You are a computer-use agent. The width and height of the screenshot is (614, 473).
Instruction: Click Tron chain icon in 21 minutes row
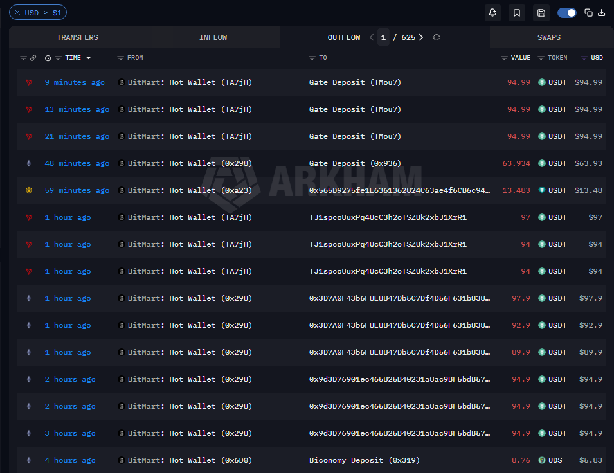click(x=29, y=137)
